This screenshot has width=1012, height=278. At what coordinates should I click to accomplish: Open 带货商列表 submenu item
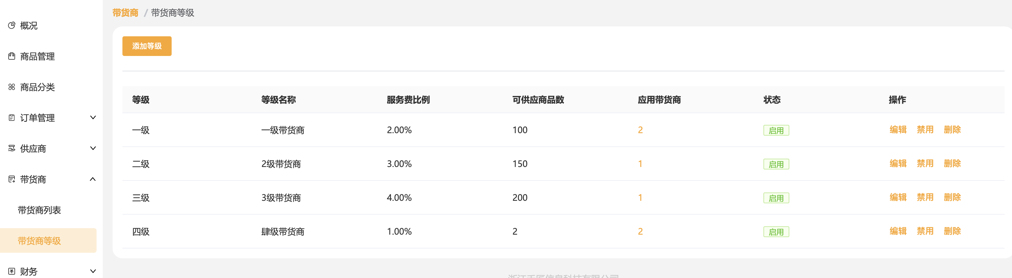[39, 210]
